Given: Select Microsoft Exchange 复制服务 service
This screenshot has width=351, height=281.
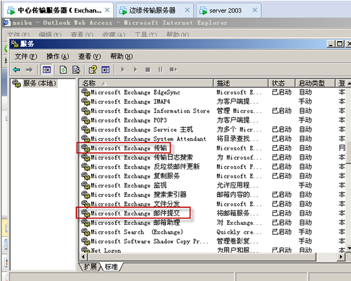Looking at the screenshot, I should 135,176.
